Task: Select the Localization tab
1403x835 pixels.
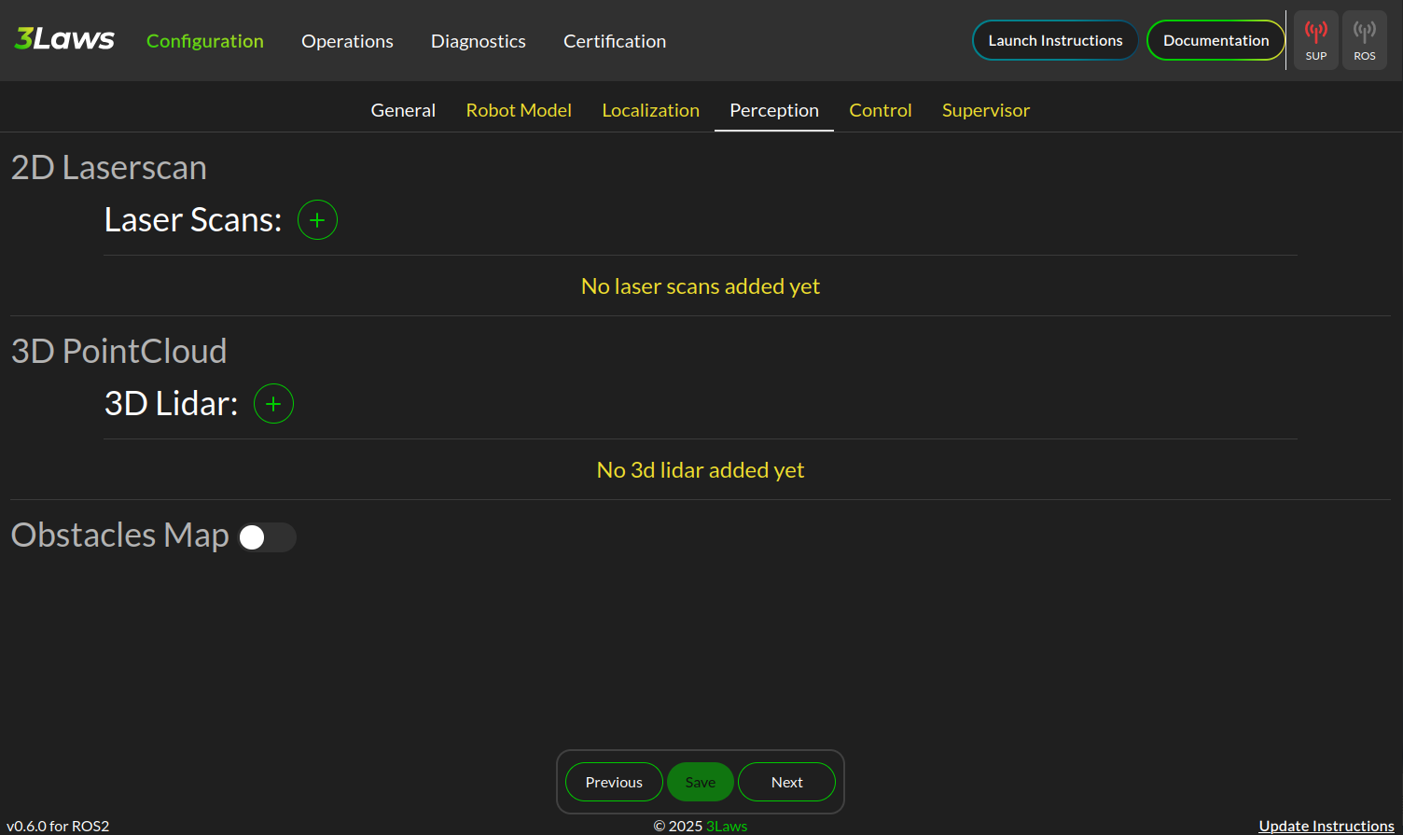Action: pyautogui.click(x=650, y=110)
